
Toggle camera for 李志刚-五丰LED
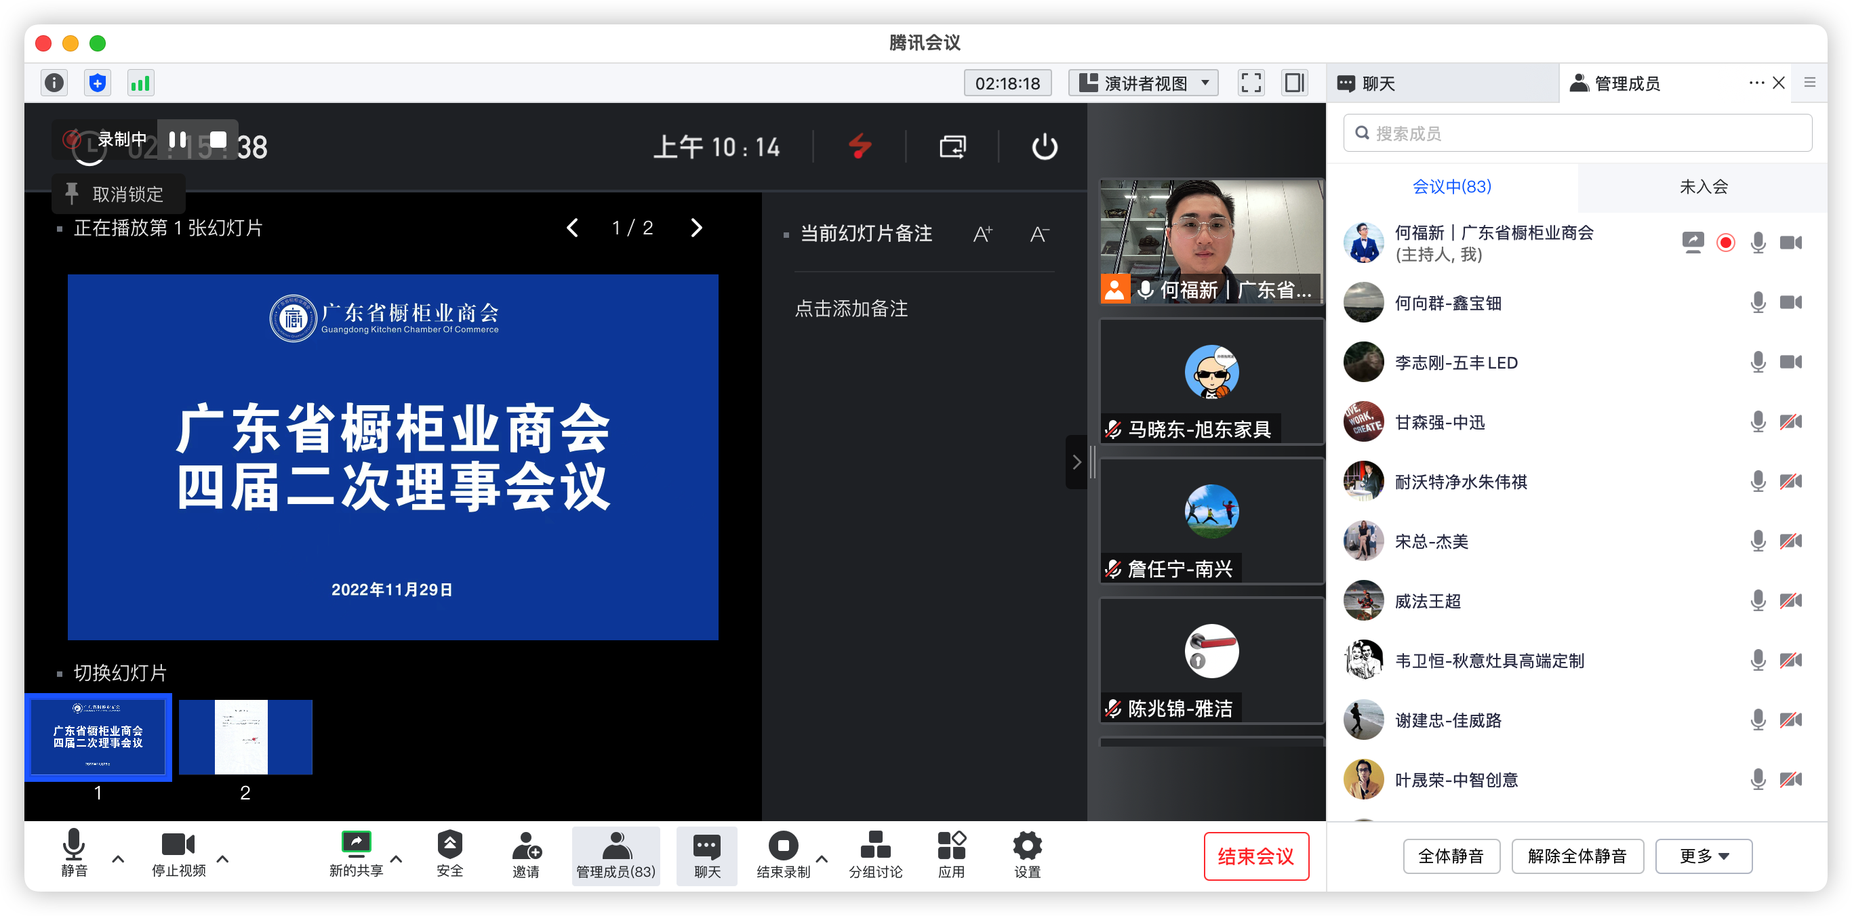[x=1790, y=362]
